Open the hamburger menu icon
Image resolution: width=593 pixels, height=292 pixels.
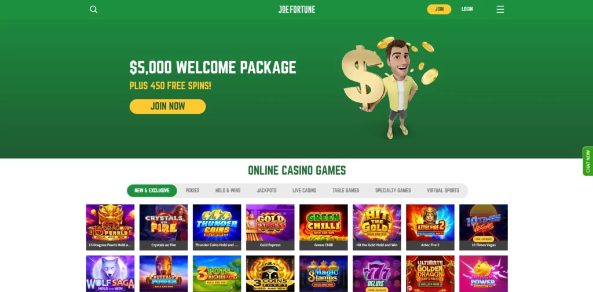pyautogui.click(x=500, y=9)
